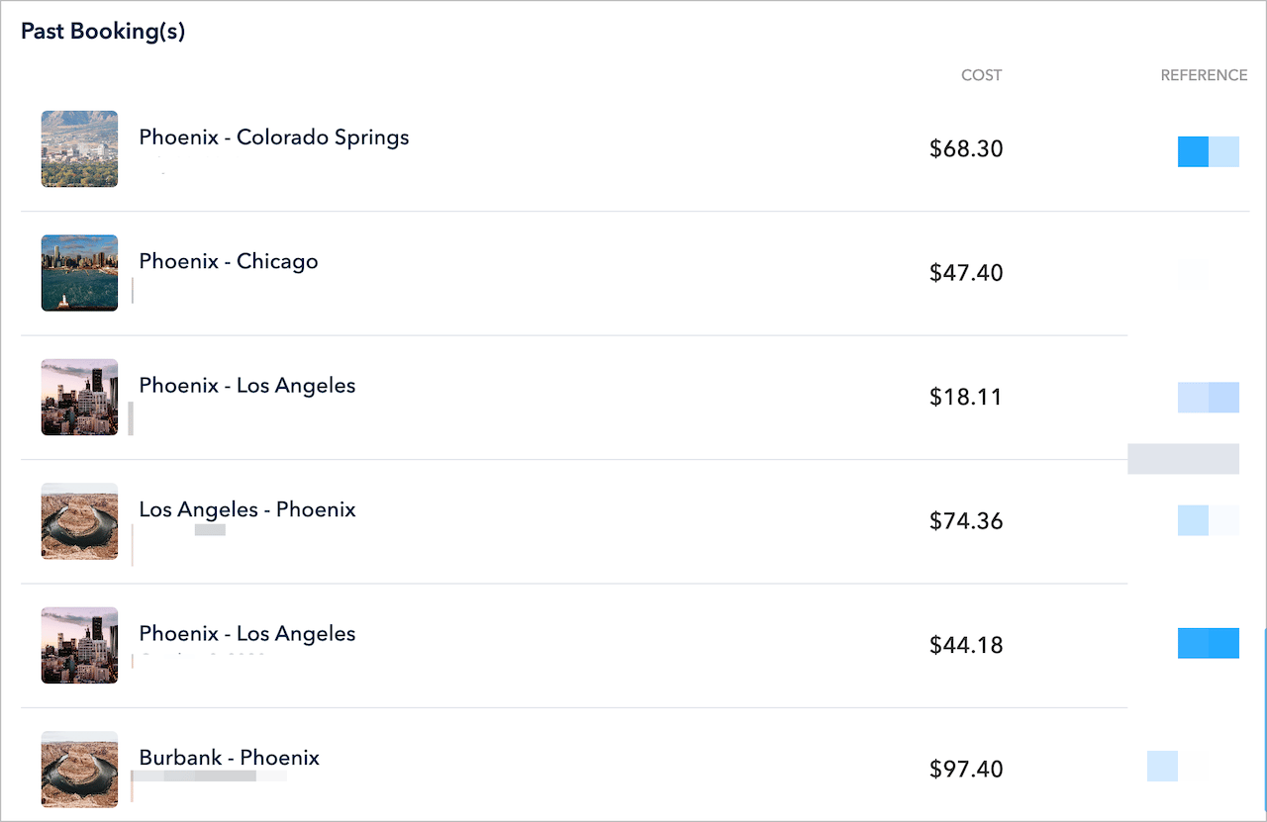This screenshot has width=1267, height=822.
Task: Click the COST column header
Action: 981,75
